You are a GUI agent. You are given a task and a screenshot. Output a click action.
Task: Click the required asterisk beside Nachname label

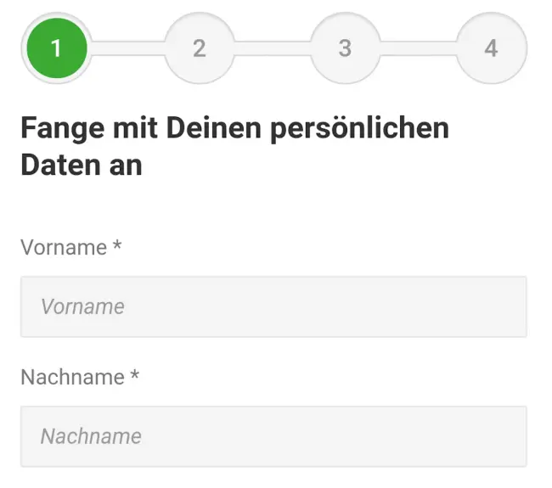click(134, 375)
